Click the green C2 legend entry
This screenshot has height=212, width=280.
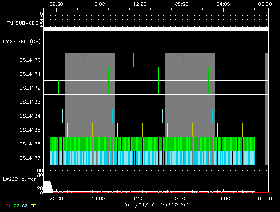[x=16, y=205]
